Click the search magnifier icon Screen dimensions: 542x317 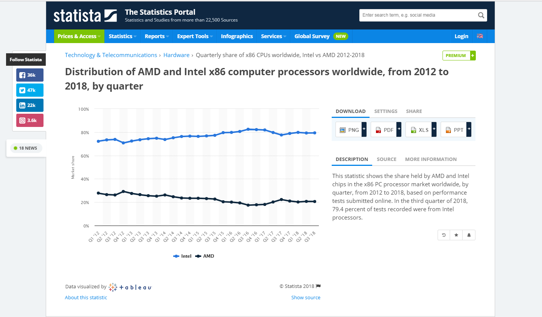coord(481,15)
